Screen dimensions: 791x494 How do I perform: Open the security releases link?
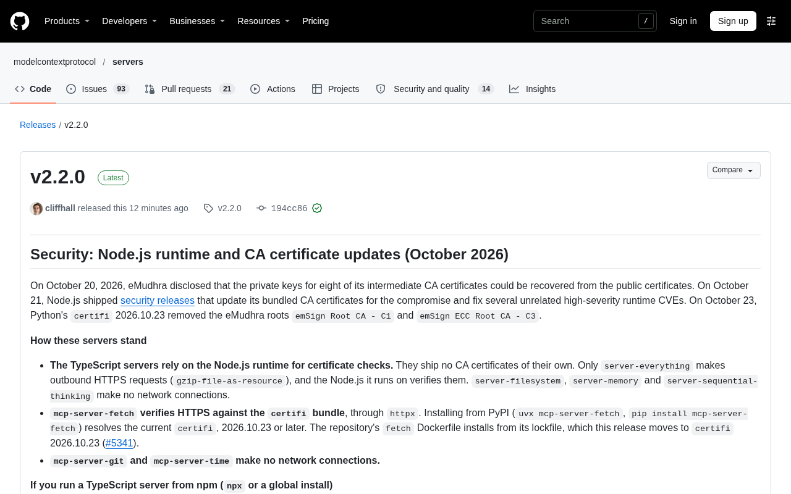[158, 301]
